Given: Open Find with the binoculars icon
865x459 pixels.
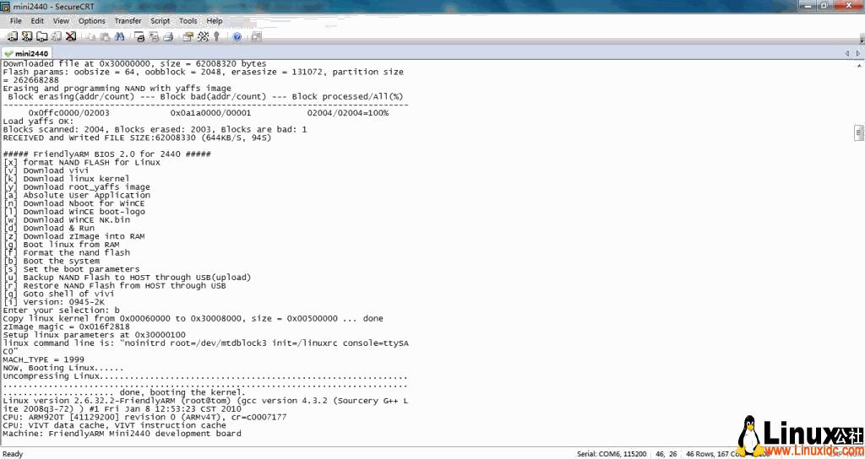Looking at the screenshot, I should point(119,36).
